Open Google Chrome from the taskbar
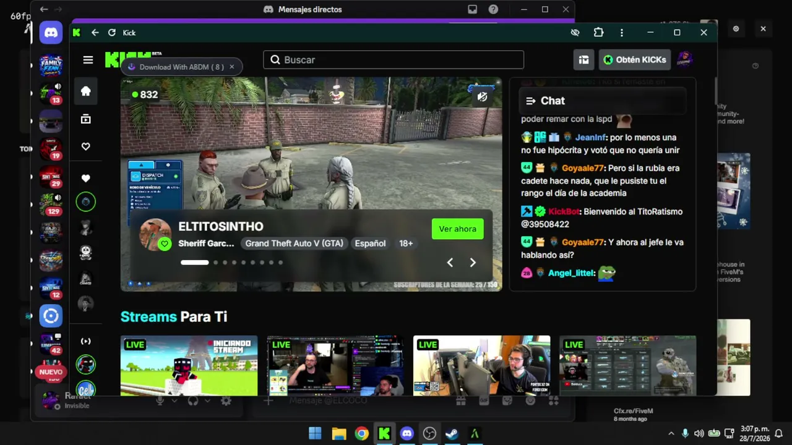This screenshot has height=445, width=792. [x=361, y=433]
